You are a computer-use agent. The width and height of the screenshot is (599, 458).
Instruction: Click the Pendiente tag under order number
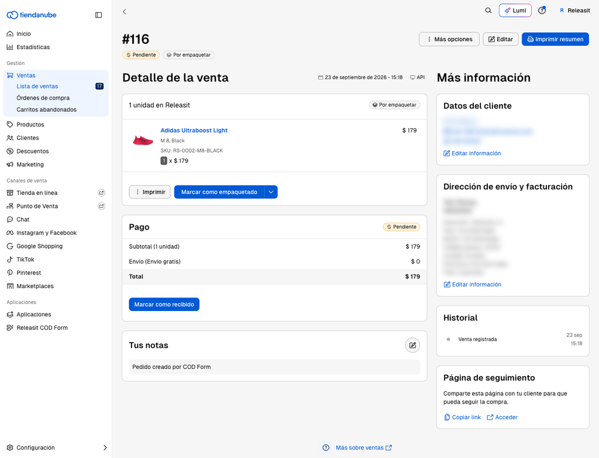coord(141,55)
